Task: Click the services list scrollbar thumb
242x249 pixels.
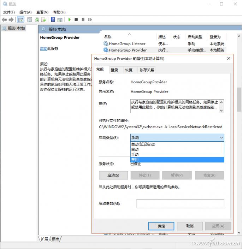Action: click(x=239, y=99)
